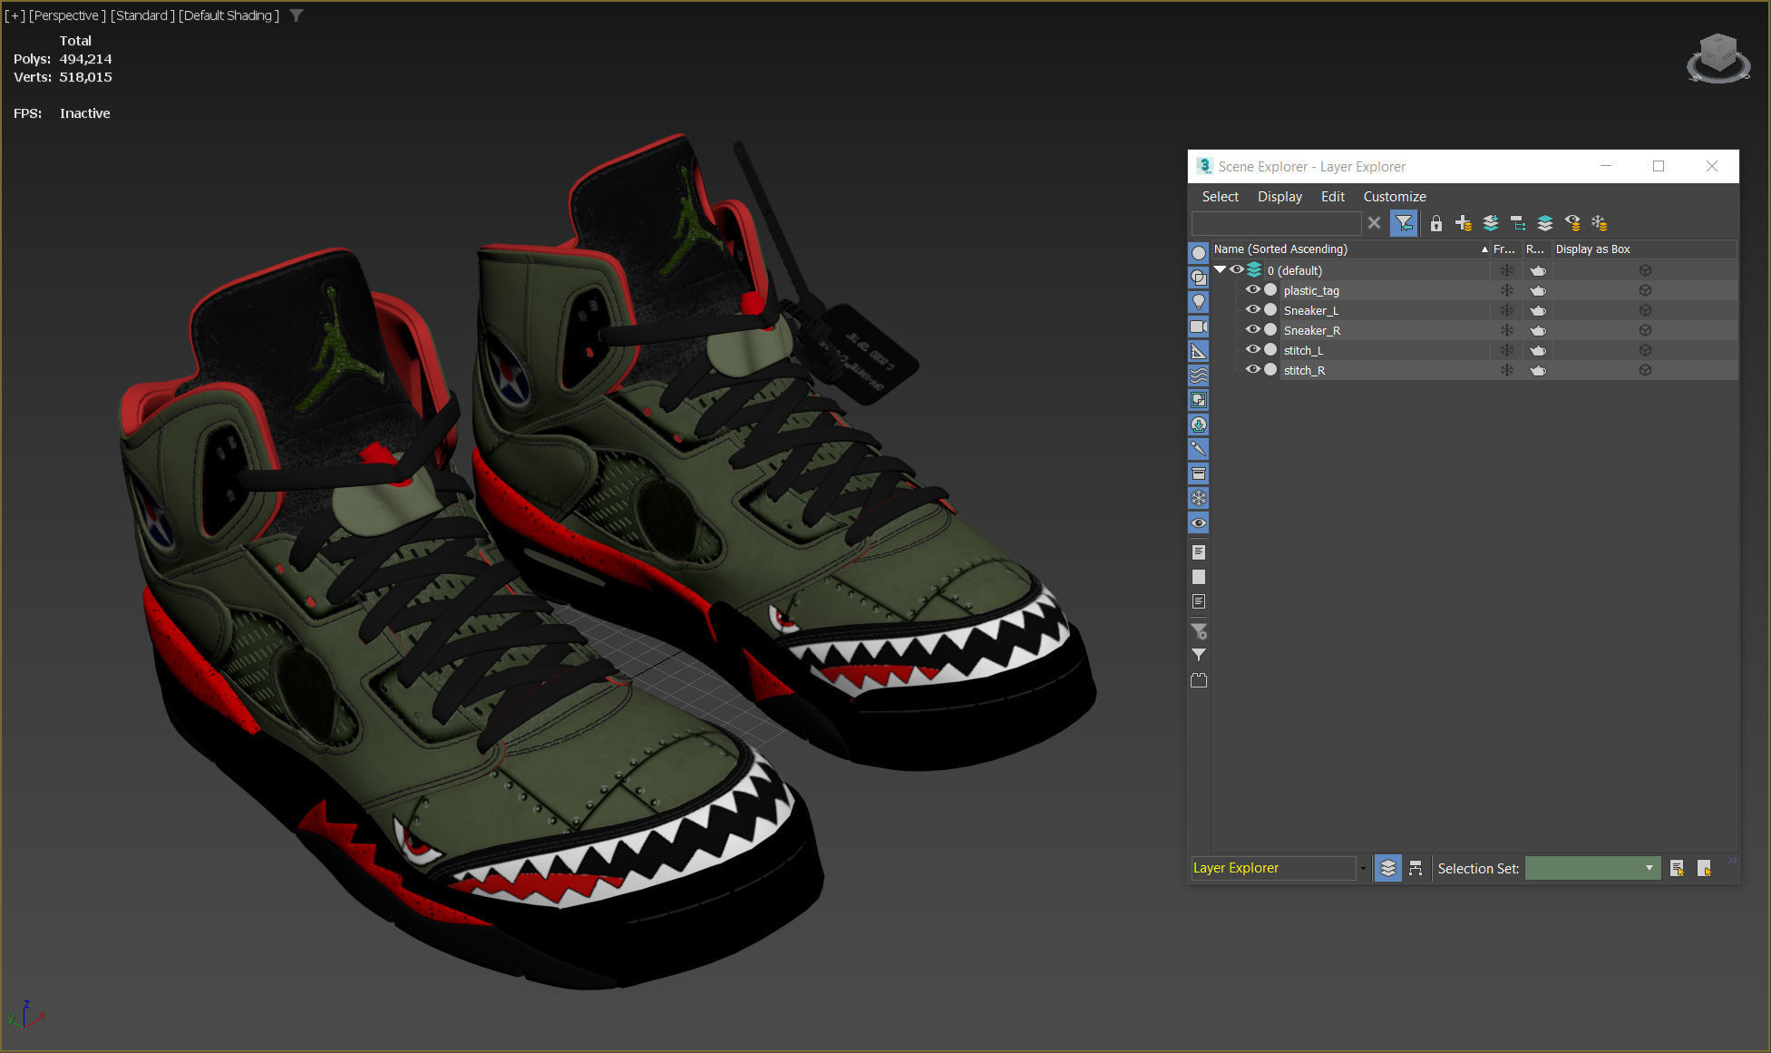Image resolution: width=1771 pixels, height=1053 pixels.
Task: Click Display None blank square icon
Action: point(1199,577)
